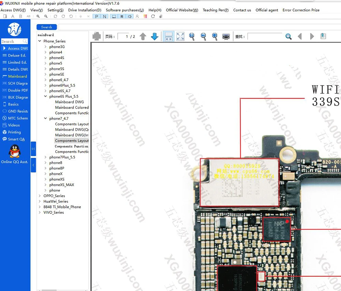Click the user account icon
341x291 pixels.
click(137, 16)
